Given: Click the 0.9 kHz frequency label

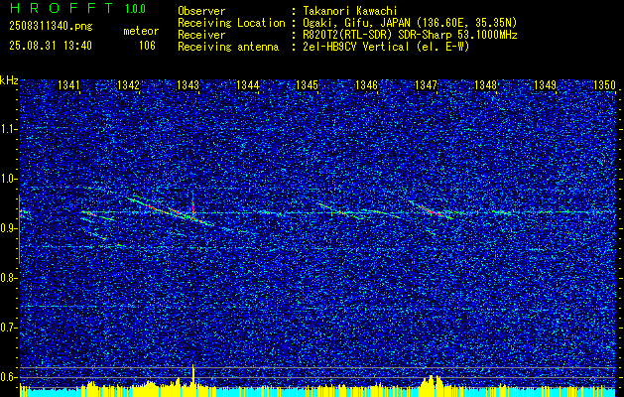Looking at the screenshot, I should point(9,228).
